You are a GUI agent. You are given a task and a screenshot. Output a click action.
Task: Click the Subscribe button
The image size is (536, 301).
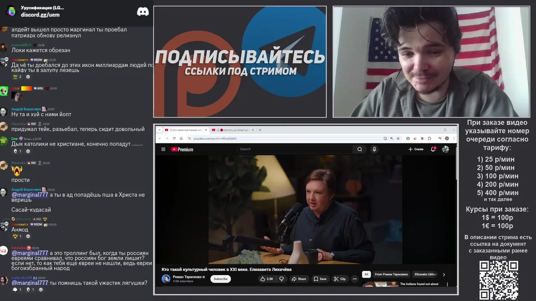click(221, 279)
